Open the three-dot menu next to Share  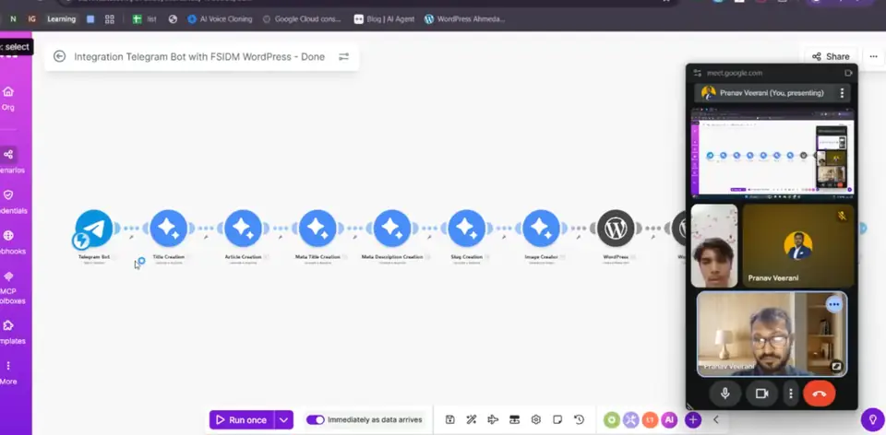[874, 56]
